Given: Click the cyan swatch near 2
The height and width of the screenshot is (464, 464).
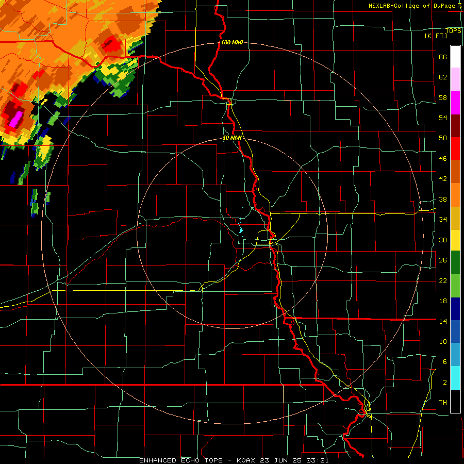Looking at the screenshot, I should pyautogui.click(x=455, y=378).
